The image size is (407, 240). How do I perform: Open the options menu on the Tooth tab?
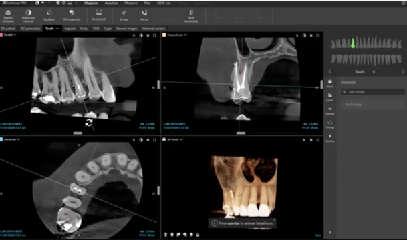coord(57,29)
